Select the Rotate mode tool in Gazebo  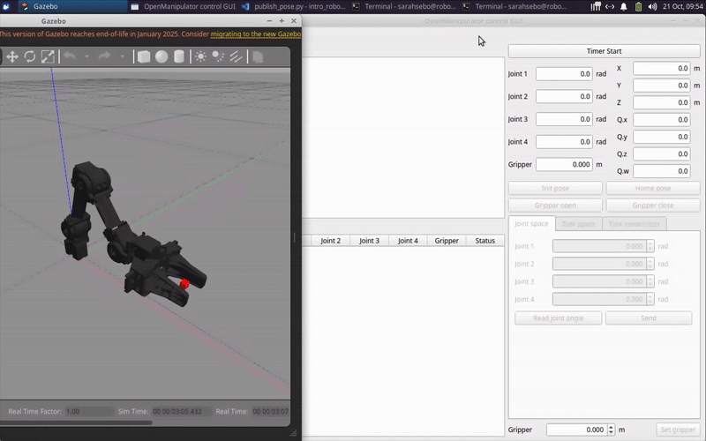tap(30, 56)
